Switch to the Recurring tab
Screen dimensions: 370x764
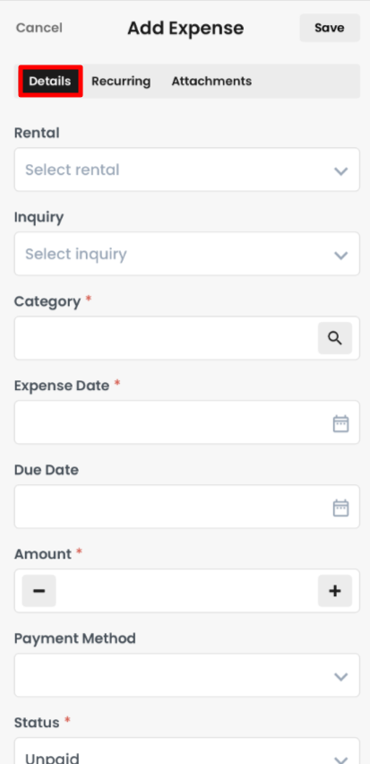click(x=121, y=81)
